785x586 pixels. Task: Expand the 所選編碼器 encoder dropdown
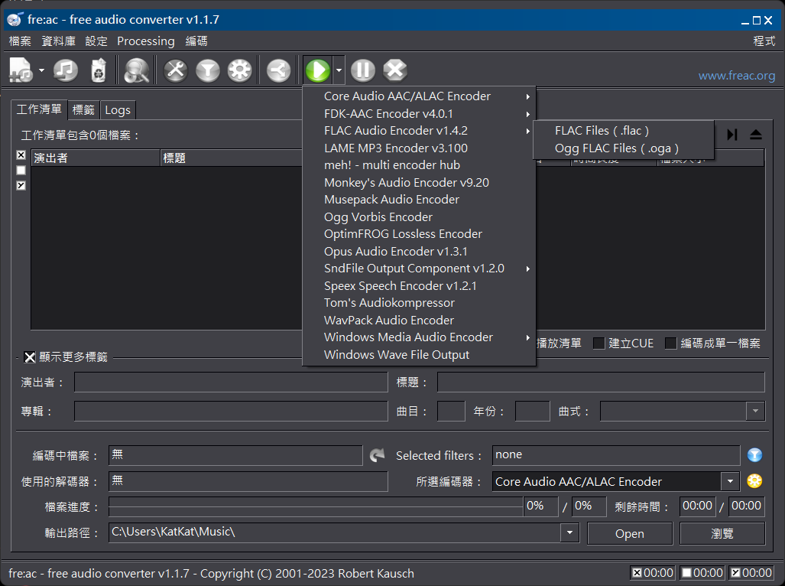pyautogui.click(x=731, y=481)
